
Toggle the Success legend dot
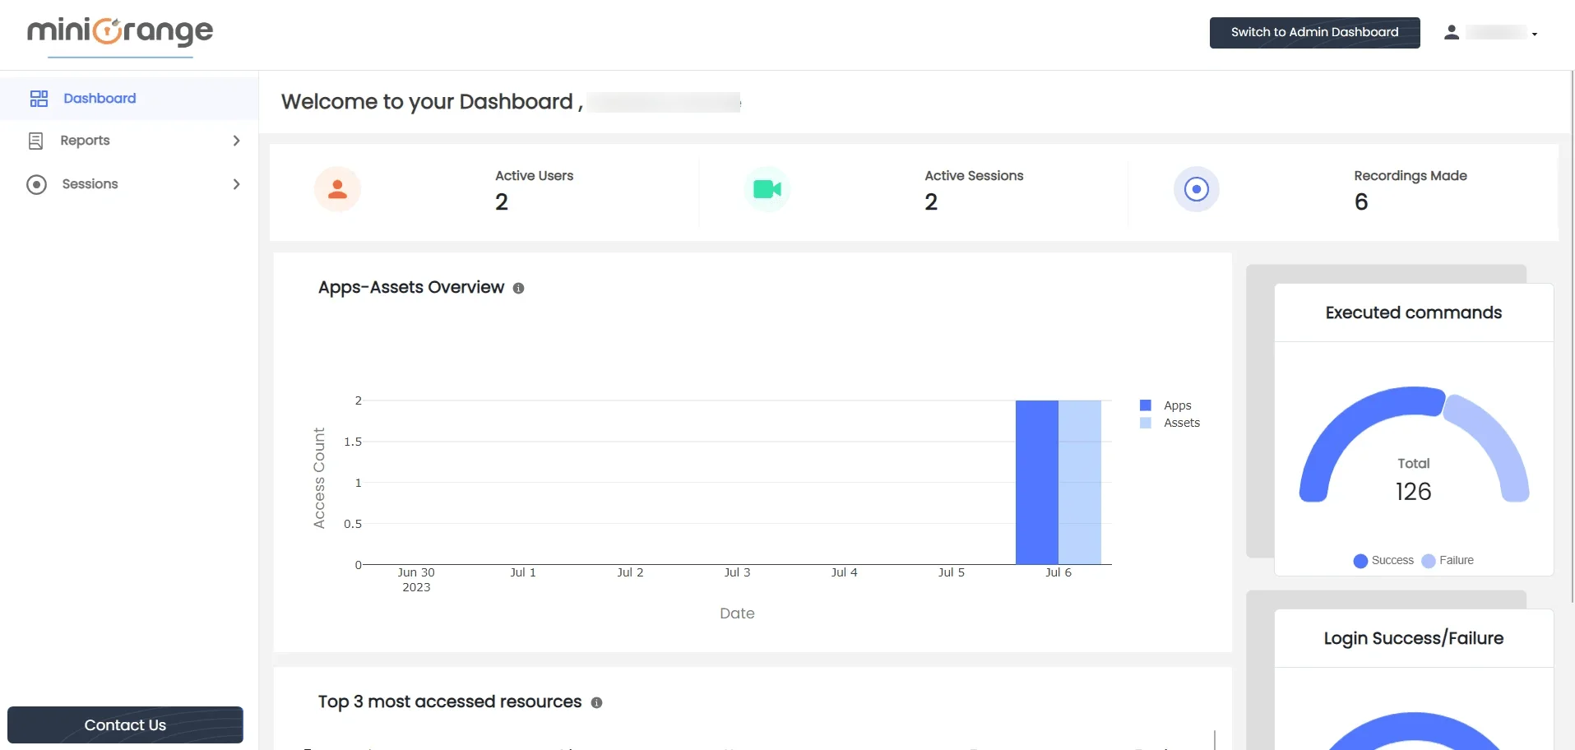1360,561
